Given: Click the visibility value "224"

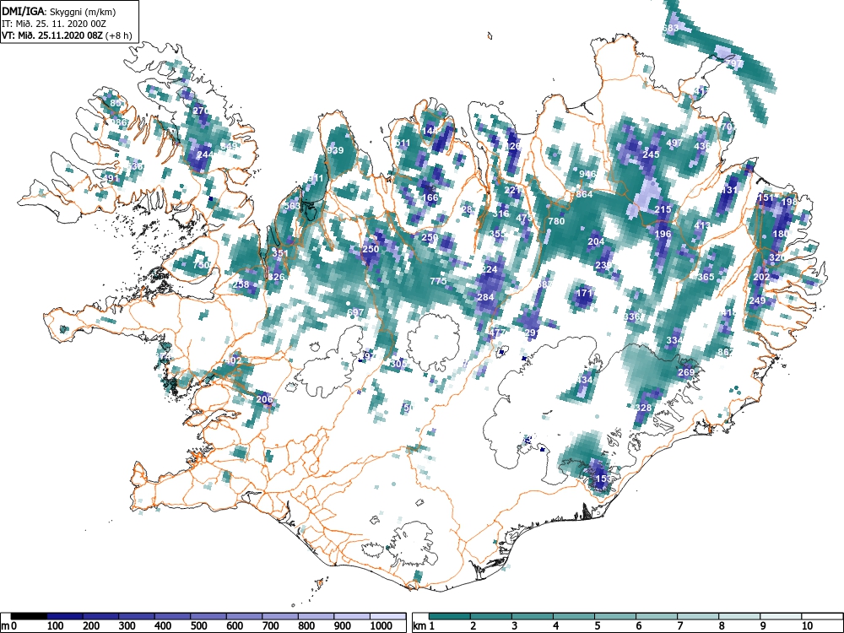Looking at the screenshot, I should [490, 270].
